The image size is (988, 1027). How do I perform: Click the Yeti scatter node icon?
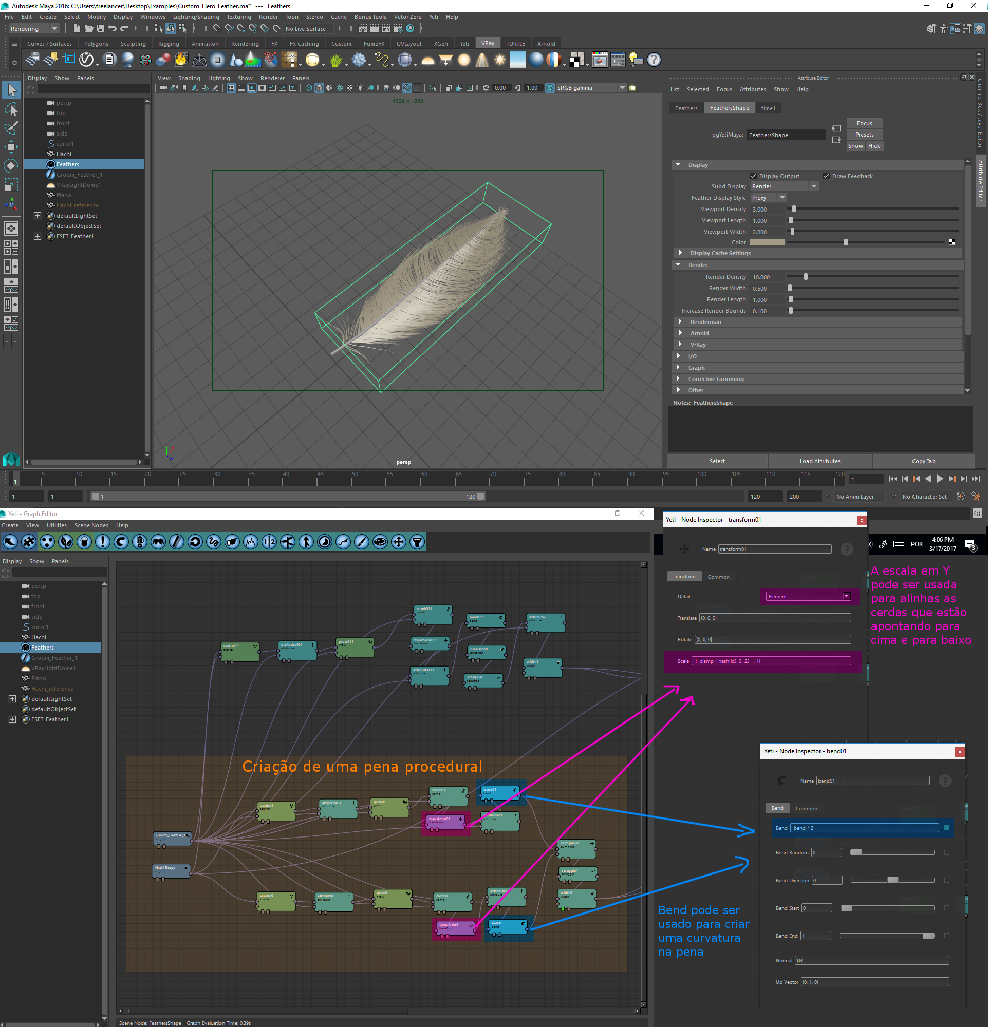tap(47, 542)
